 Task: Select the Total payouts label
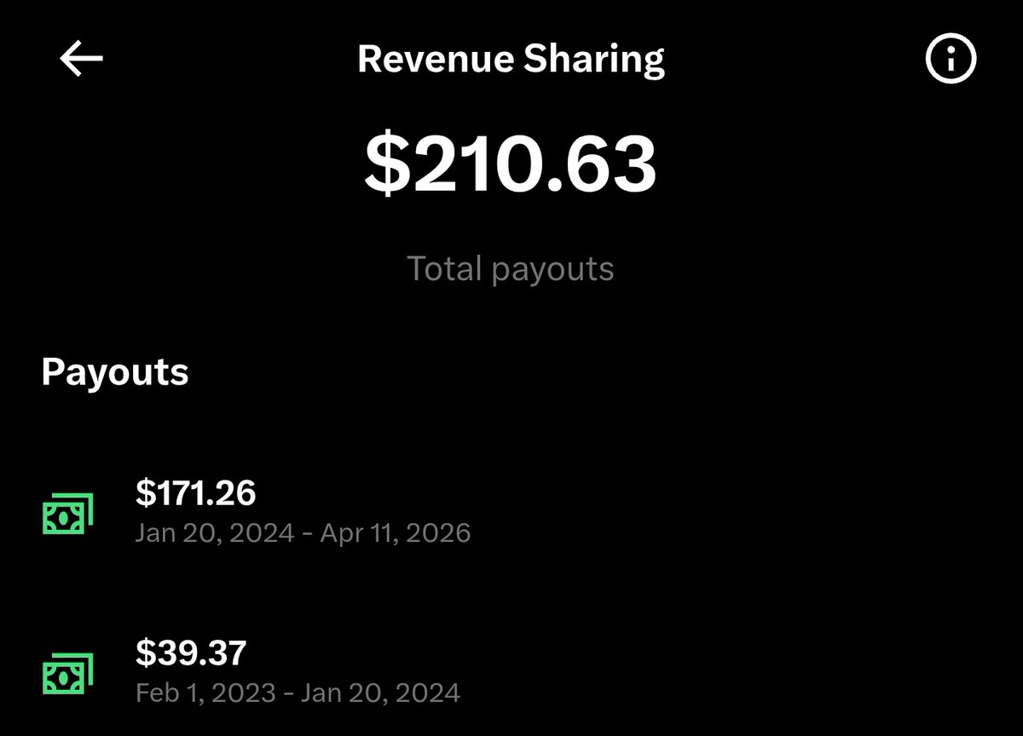(x=511, y=268)
